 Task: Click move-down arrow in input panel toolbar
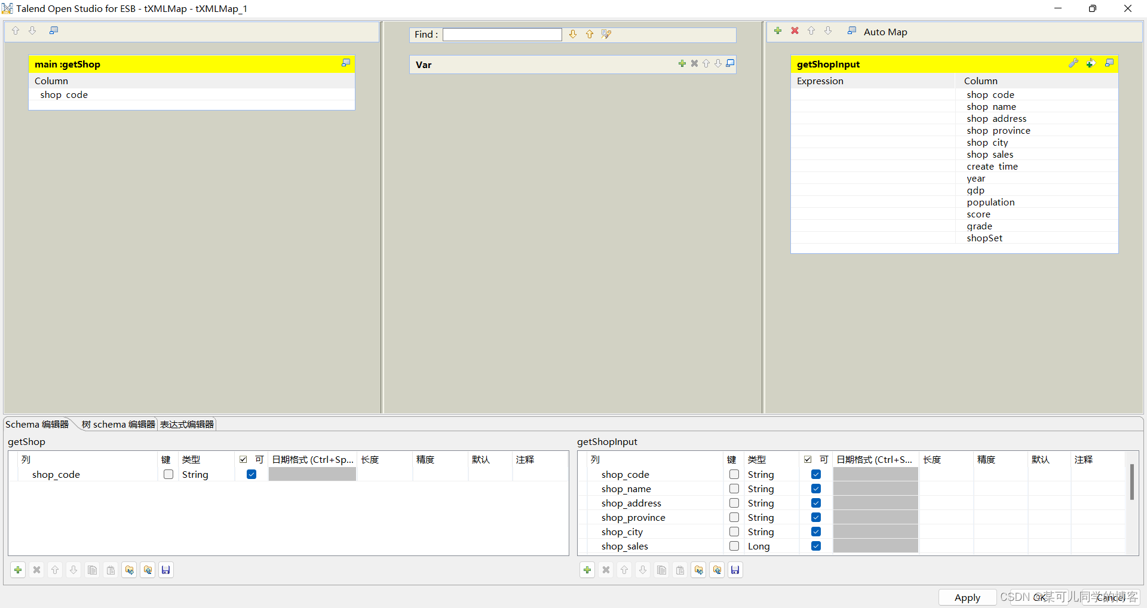[x=33, y=30]
